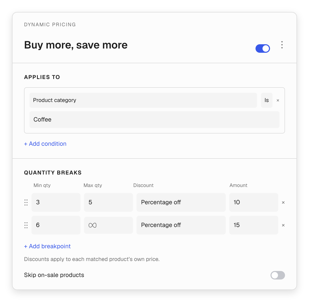This screenshot has width=309, height=304.
Task: Open Percentage off dropdown in second row
Action: tap(181, 225)
